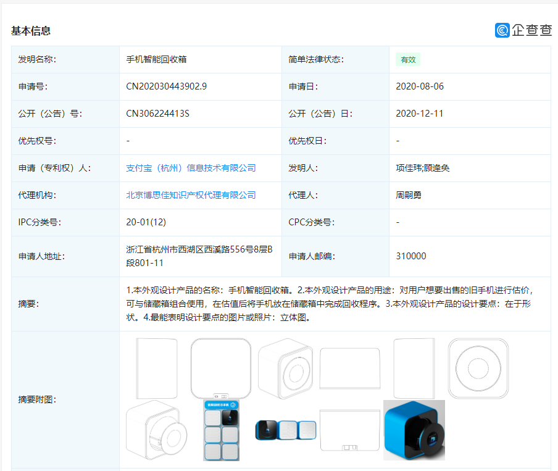The width and height of the screenshot is (558, 471).
Task: Open top-row plain rectangle view drawing
Action: (350, 369)
